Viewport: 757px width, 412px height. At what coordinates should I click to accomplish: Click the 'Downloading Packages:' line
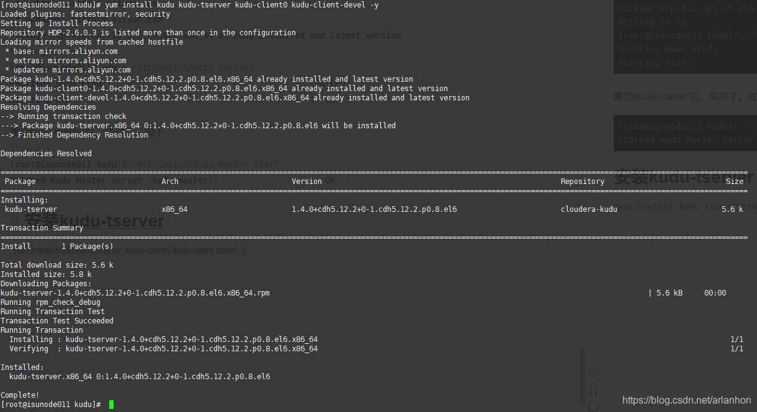pos(46,284)
